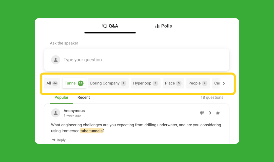Click the Type your question field
The width and height of the screenshot is (274, 162).
pyautogui.click(x=137, y=60)
